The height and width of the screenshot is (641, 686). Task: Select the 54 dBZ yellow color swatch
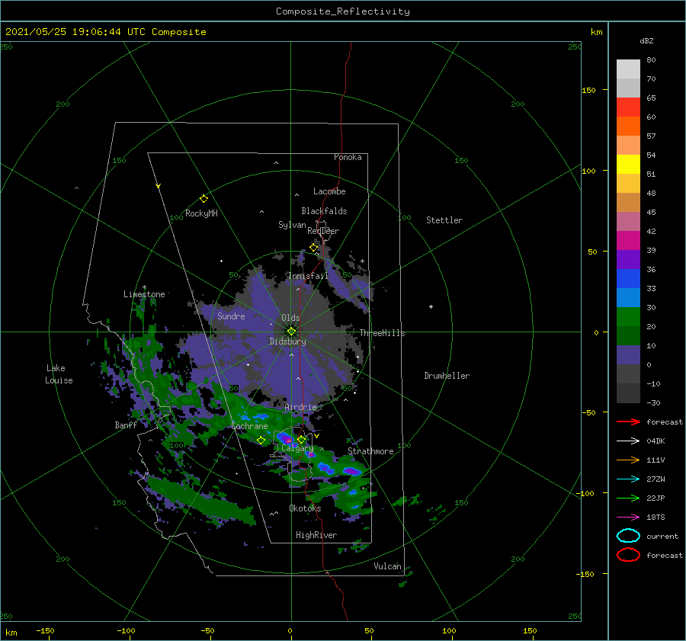tap(628, 164)
